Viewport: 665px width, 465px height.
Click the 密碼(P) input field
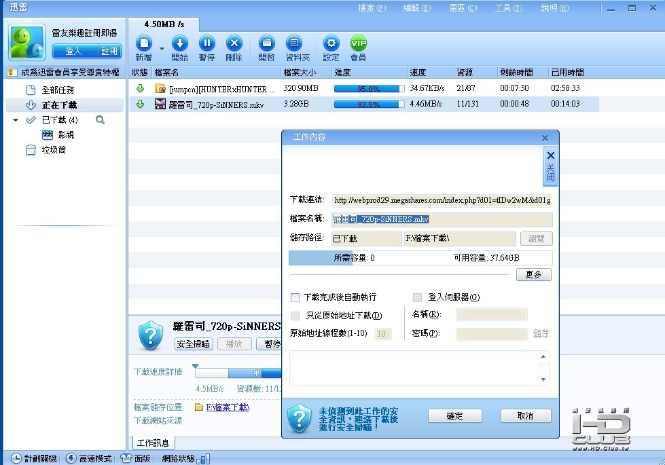[x=492, y=335]
